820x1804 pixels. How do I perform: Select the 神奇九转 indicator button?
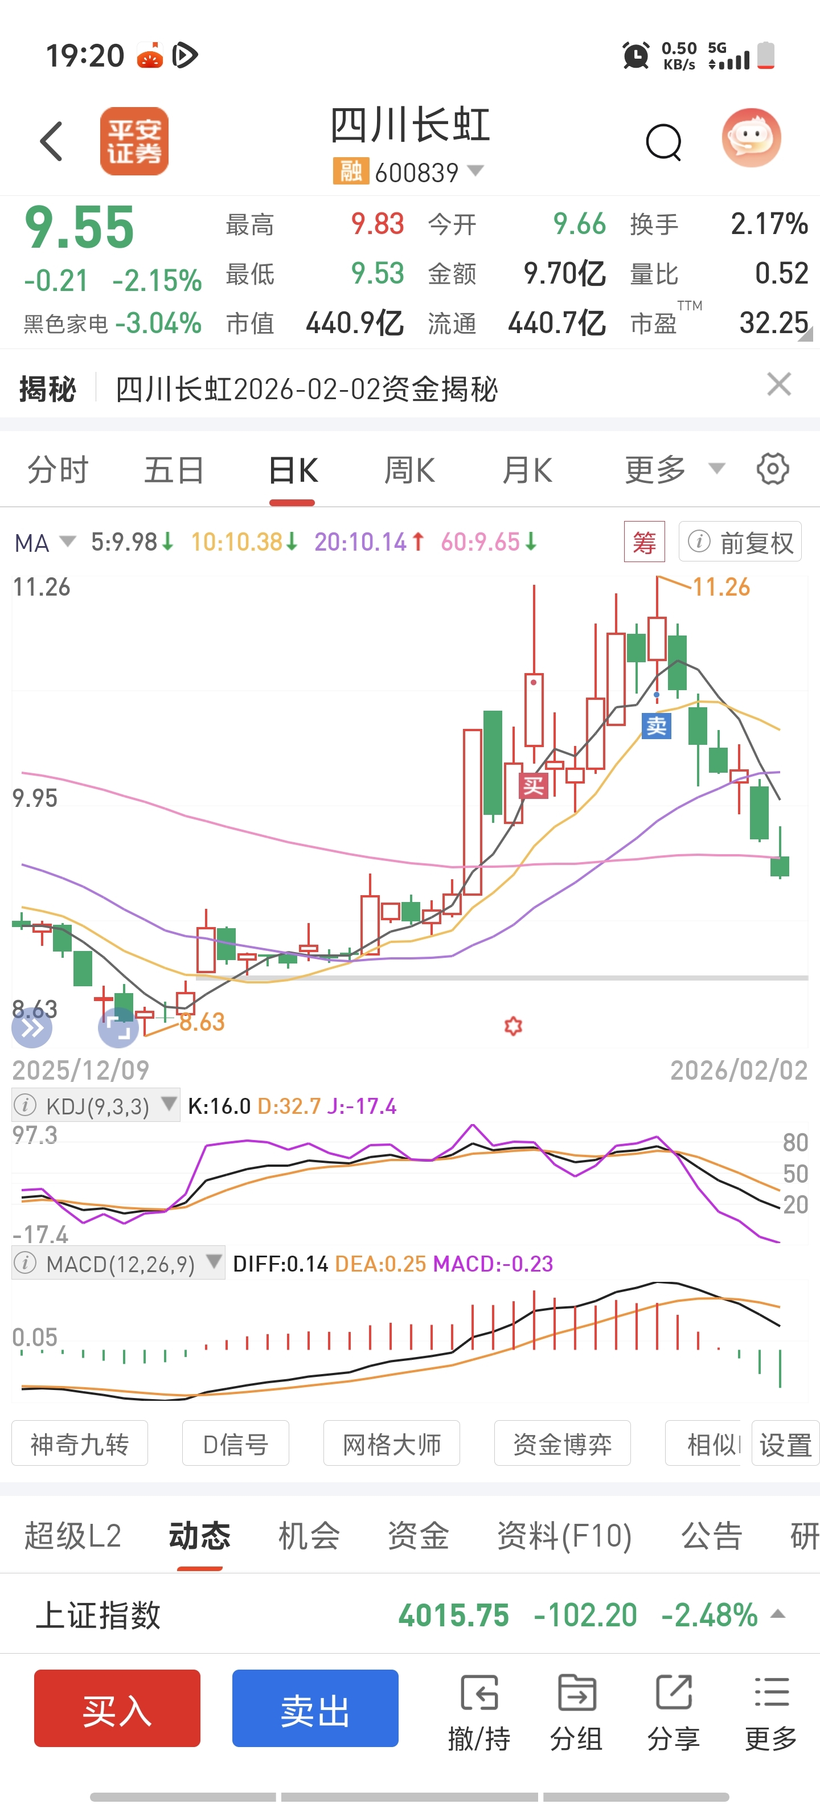click(80, 1444)
